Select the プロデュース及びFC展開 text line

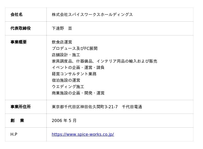75,48
